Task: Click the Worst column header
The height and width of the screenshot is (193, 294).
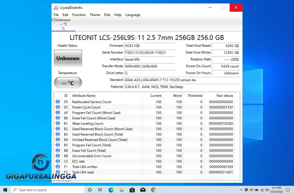Action: click(x=177, y=96)
